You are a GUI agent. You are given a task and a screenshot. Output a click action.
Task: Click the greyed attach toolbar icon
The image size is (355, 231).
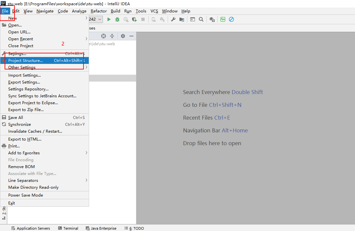[x=154, y=20]
